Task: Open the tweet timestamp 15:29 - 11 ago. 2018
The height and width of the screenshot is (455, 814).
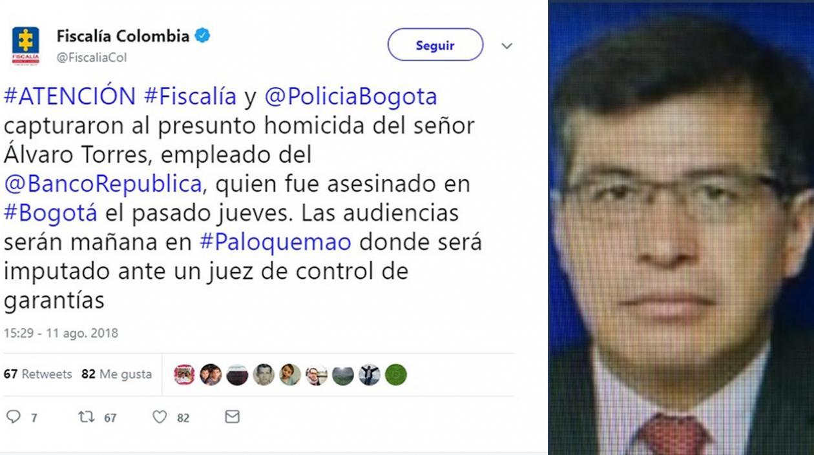Action: coord(61,334)
